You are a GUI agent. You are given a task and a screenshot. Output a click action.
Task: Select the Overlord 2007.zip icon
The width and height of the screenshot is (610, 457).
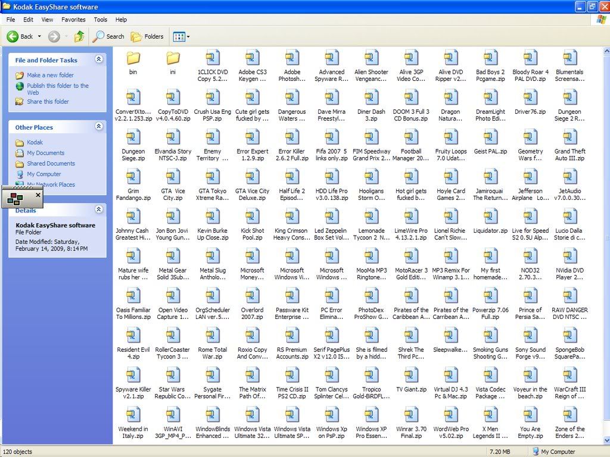coord(252,296)
